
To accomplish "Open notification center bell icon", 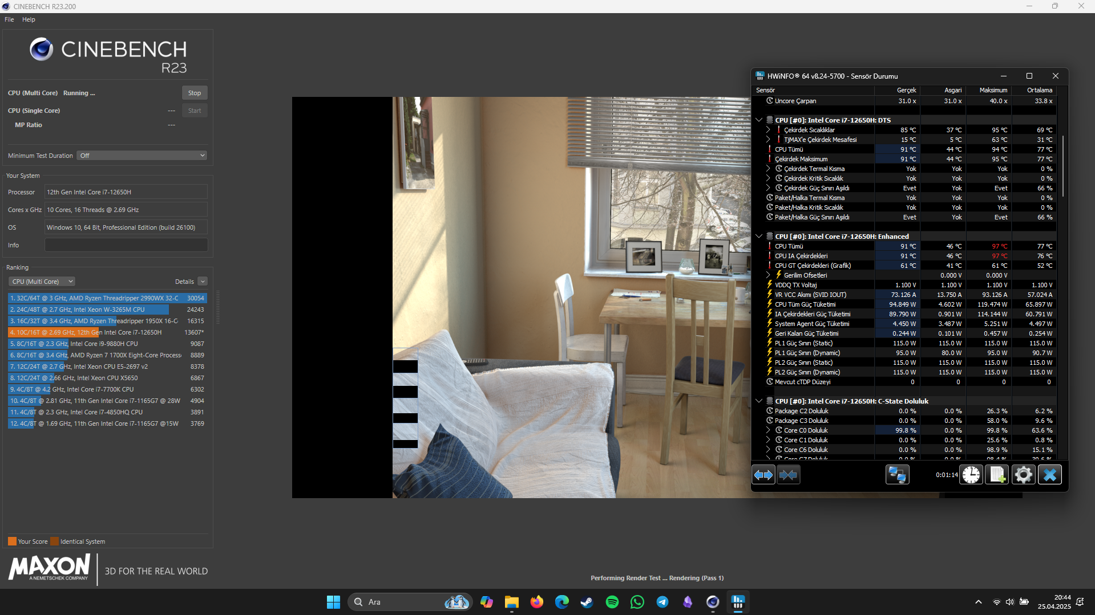I will (1080, 602).
